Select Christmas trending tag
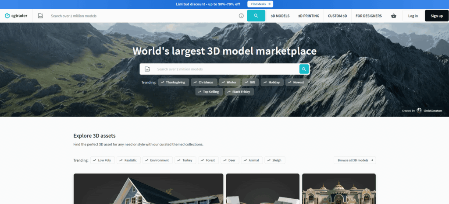The image size is (449, 204). coord(204,82)
